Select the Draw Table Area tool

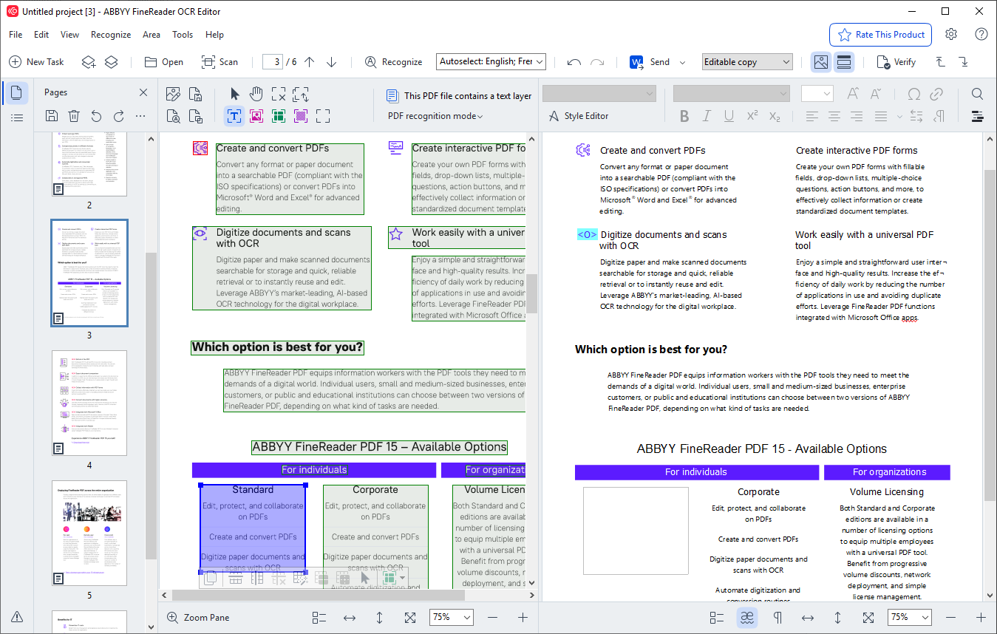point(279,116)
